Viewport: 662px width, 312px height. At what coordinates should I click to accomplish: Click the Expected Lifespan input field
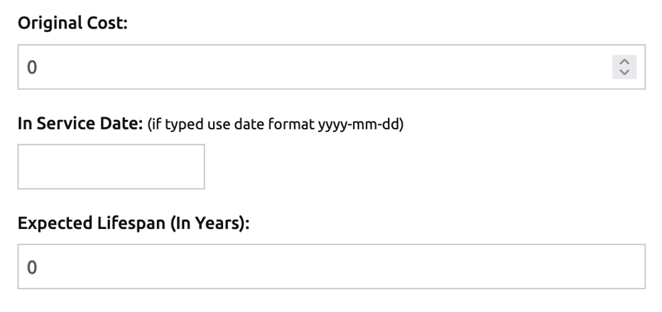331,267
